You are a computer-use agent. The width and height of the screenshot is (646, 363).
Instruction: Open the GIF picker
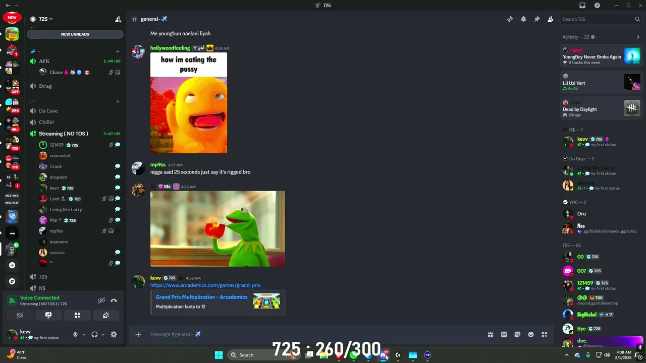tap(504, 334)
